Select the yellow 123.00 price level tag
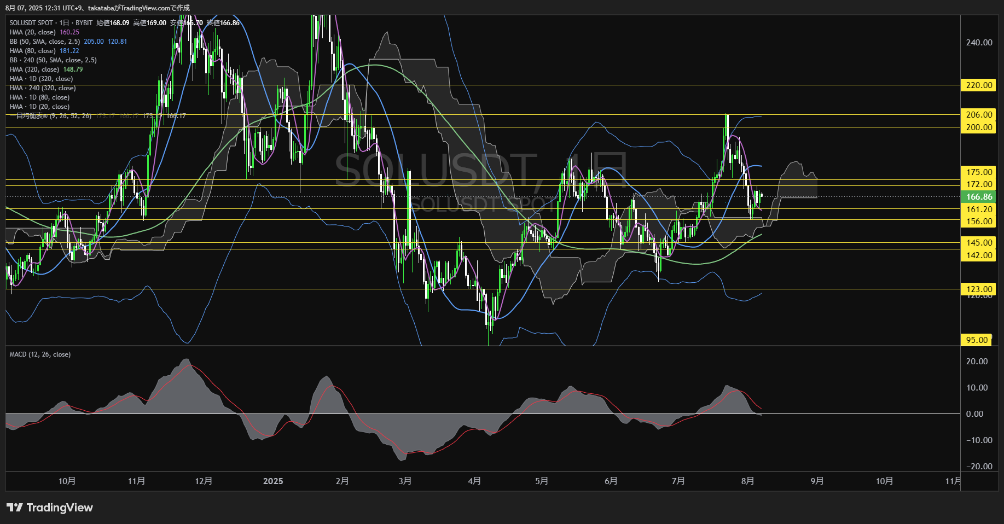Image resolution: width=1004 pixels, height=524 pixels. point(978,289)
